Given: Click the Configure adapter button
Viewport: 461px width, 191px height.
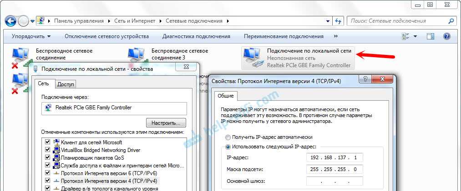Looking at the screenshot, I should tap(166, 123).
